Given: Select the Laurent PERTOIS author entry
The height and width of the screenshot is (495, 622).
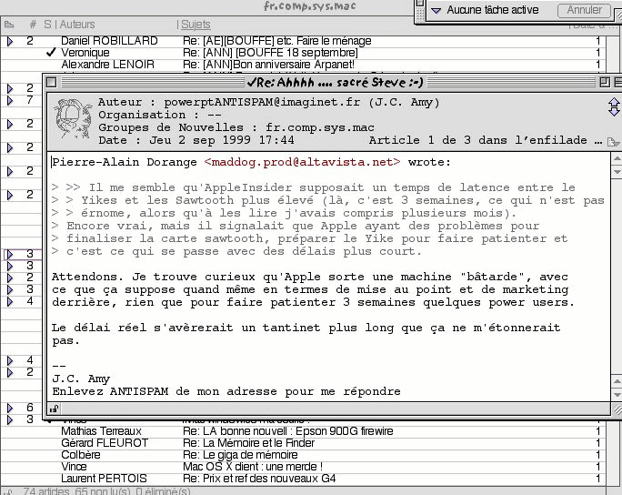Looking at the screenshot, I should pyautogui.click(x=104, y=479).
